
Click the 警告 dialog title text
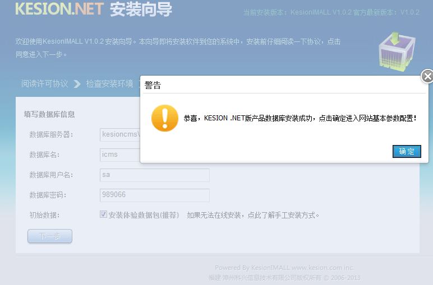153,85
